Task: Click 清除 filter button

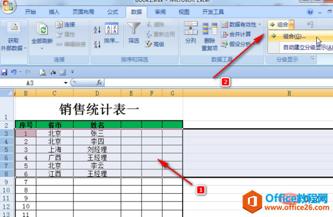Action: (x=155, y=24)
